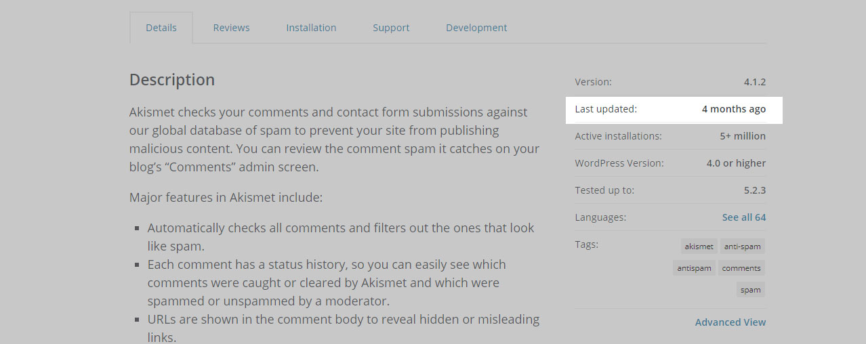Click the Version value 4.1.2

click(755, 82)
